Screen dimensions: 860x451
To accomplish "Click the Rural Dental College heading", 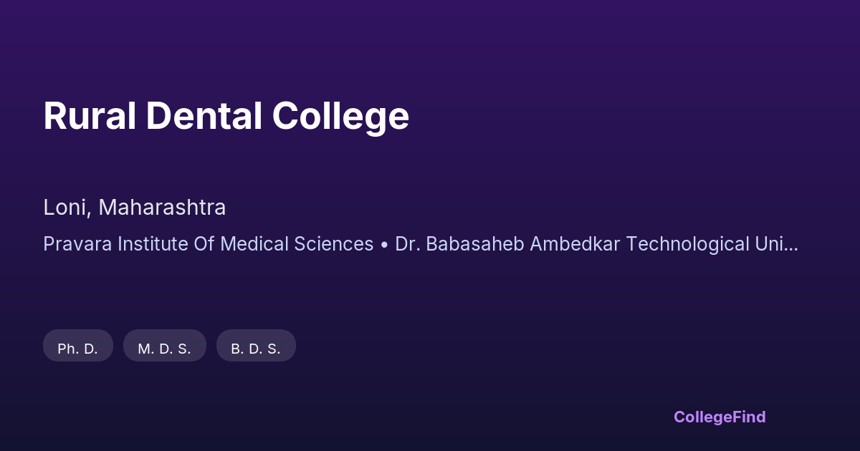I will coord(226,116).
